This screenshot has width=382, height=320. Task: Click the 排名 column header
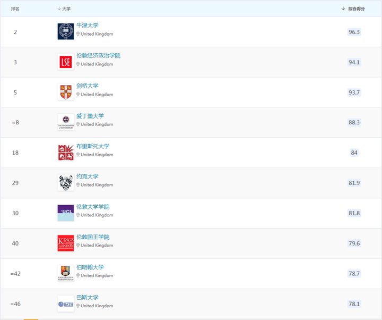click(15, 9)
